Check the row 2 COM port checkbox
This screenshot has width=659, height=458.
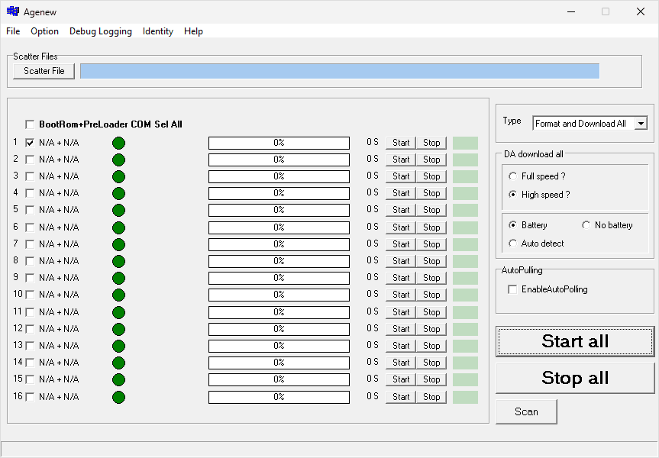point(30,160)
